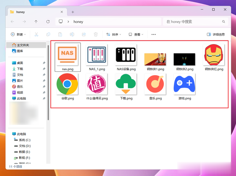Unpin 桌面 using its pin icon
The image size is (236, 176).
tap(44, 63)
